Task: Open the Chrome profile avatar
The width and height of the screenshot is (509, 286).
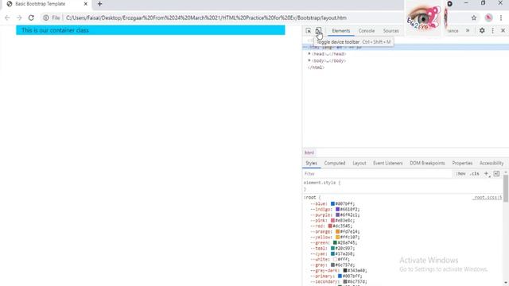Action: click(488, 17)
